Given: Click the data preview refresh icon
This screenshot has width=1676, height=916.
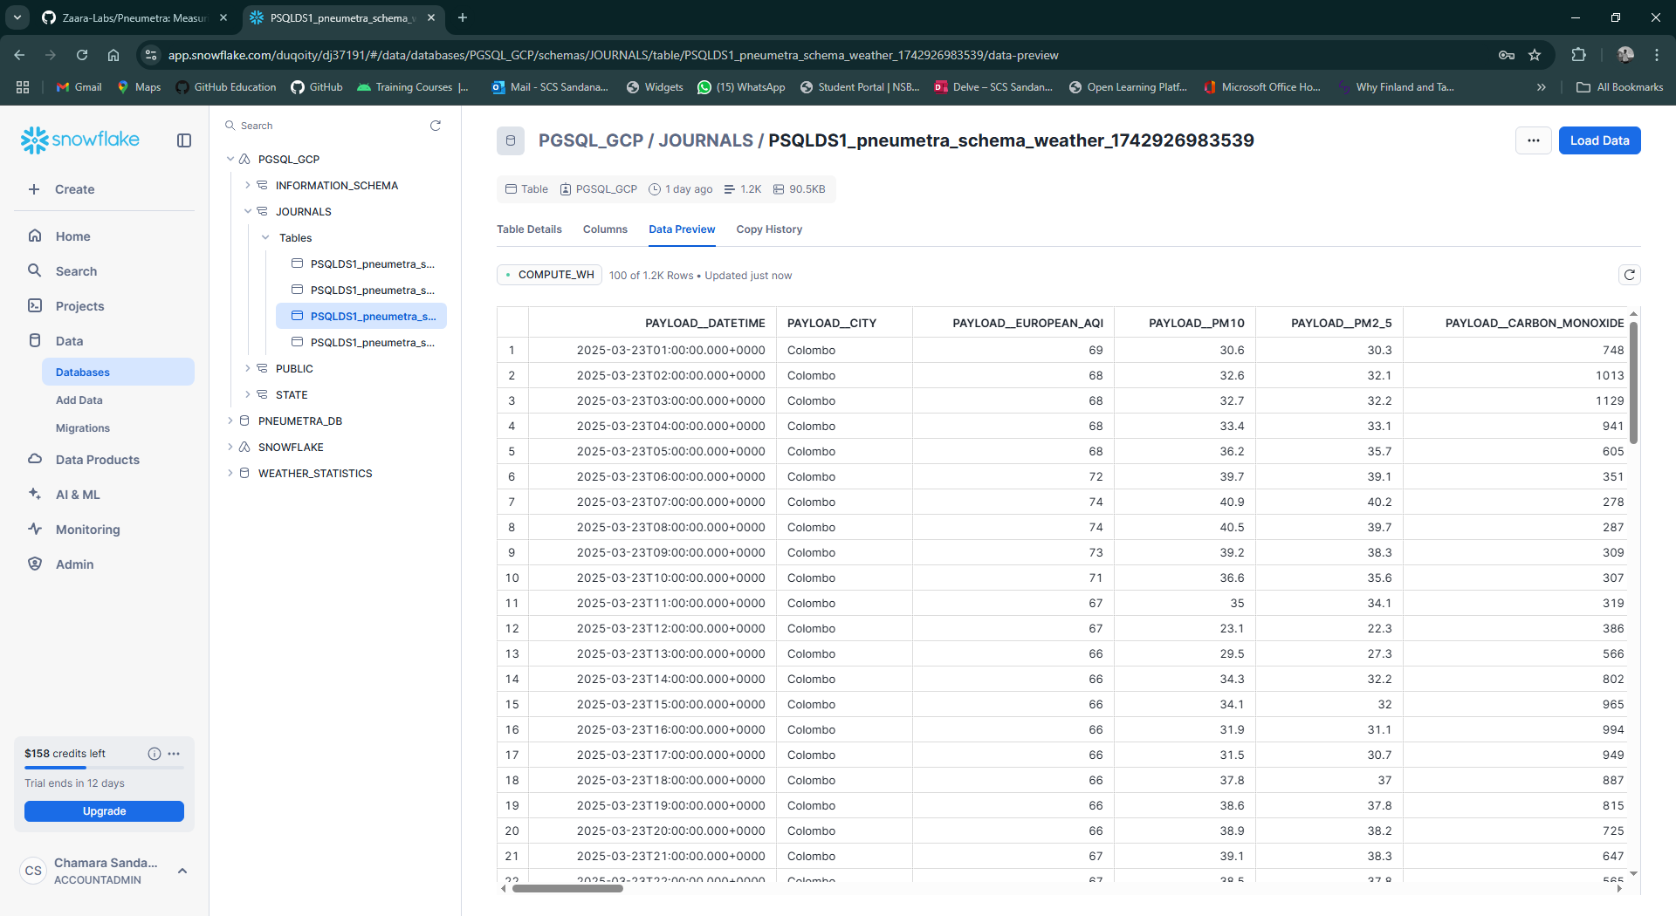Looking at the screenshot, I should click(x=1629, y=275).
